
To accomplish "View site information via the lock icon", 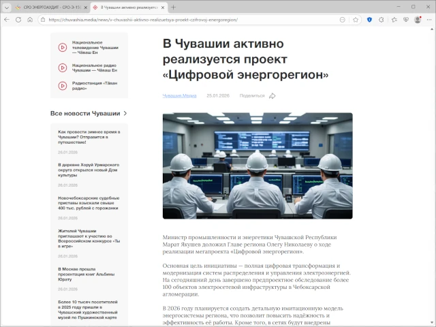I will [x=43, y=20].
